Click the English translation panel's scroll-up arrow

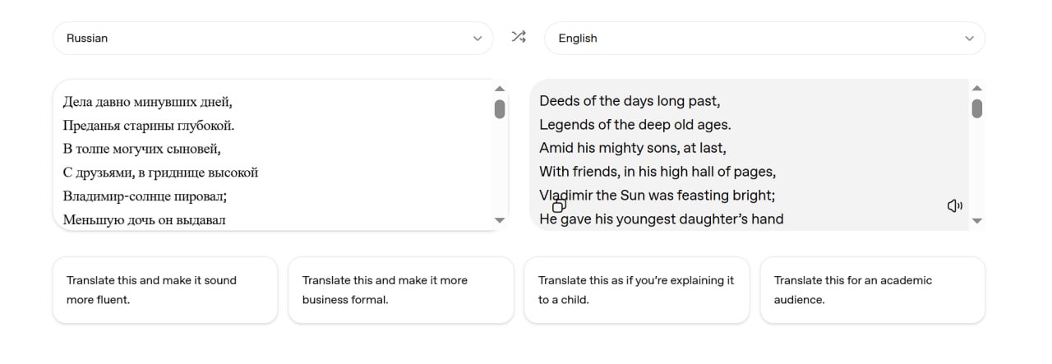pyautogui.click(x=976, y=89)
